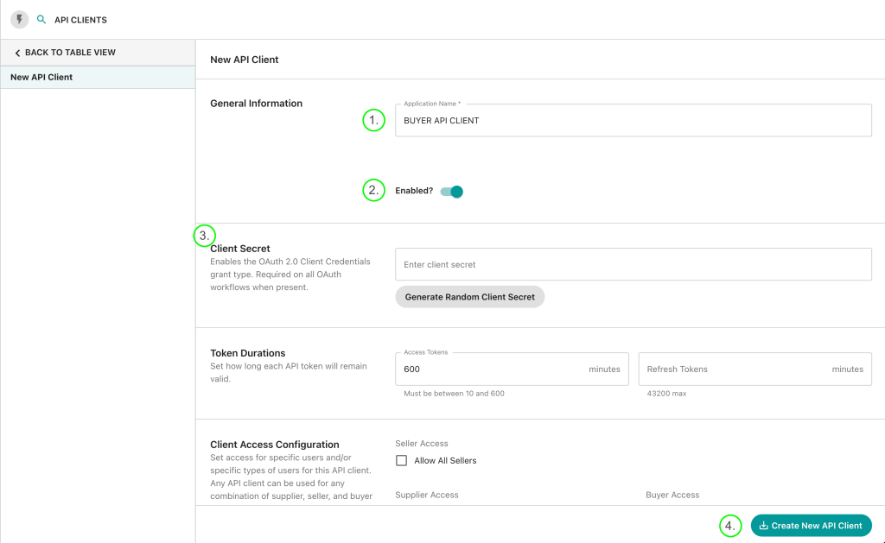Toggle the Enabled switch off
885x543 pixels.
[452, 192]
